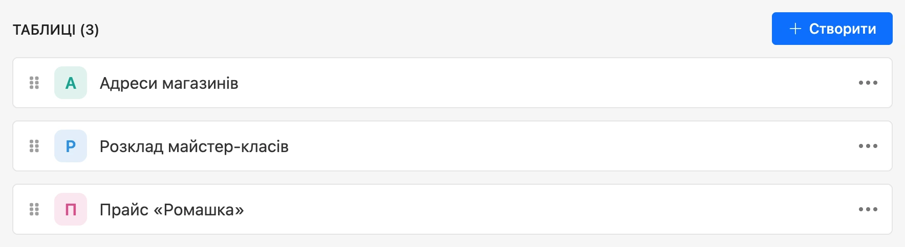Open three-dot menu for Прайс «Ромашка»
Screen dimensions: 905x247
tap(868, 209)
